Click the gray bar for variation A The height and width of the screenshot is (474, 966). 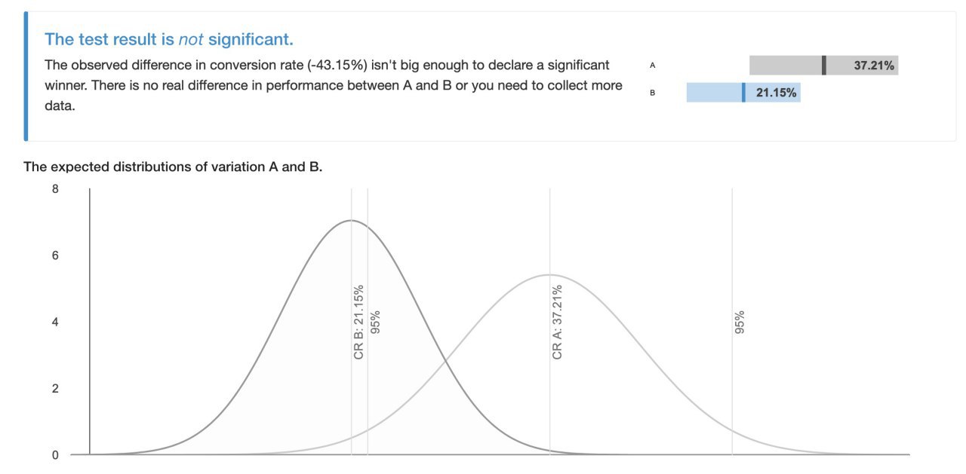click(x=785, y=66)
